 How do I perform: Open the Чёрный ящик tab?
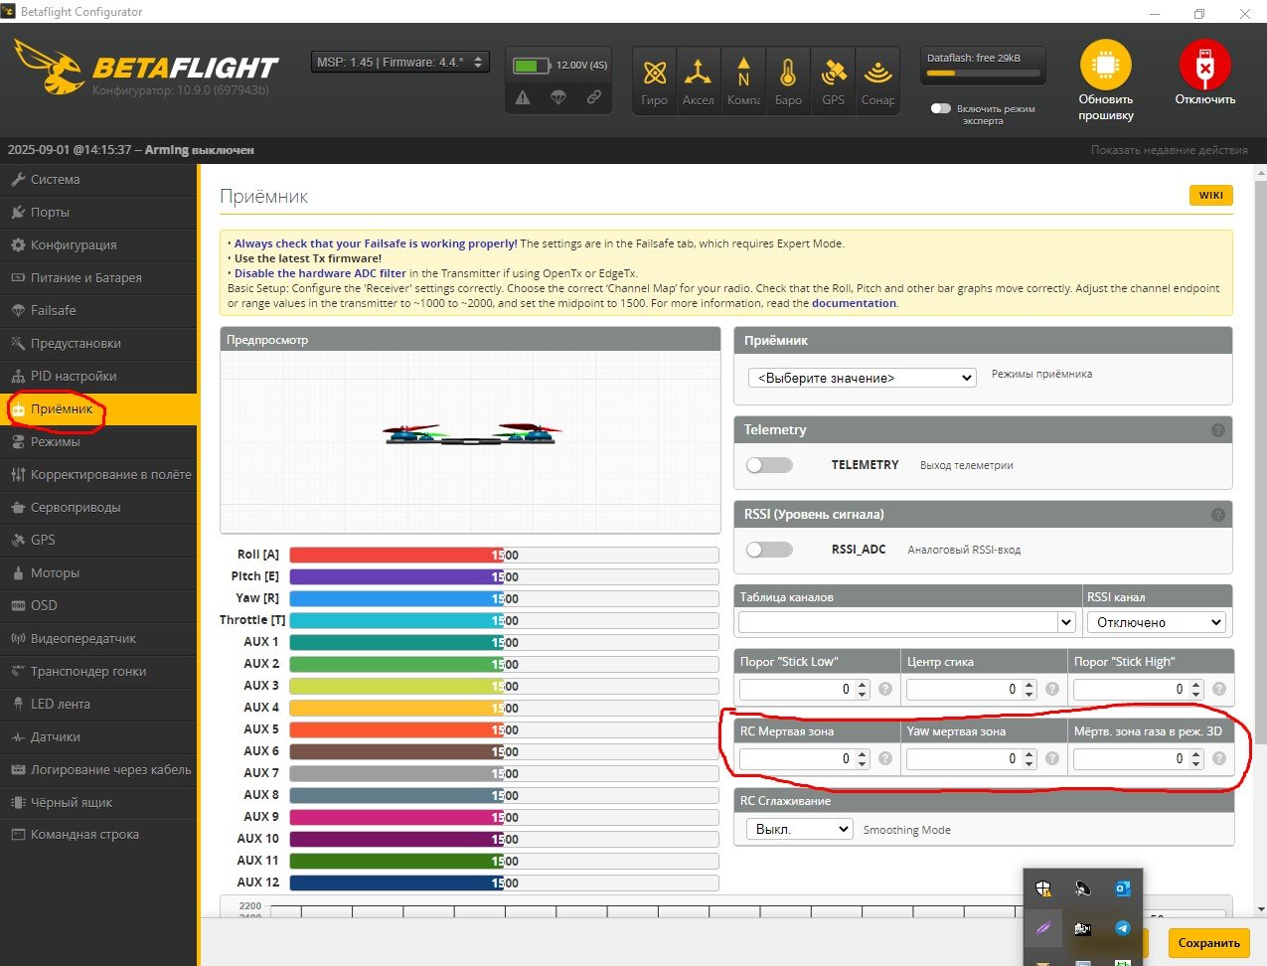98,803
